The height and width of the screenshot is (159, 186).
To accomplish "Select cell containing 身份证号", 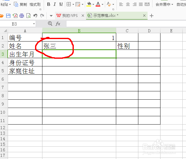I will 25,62.
